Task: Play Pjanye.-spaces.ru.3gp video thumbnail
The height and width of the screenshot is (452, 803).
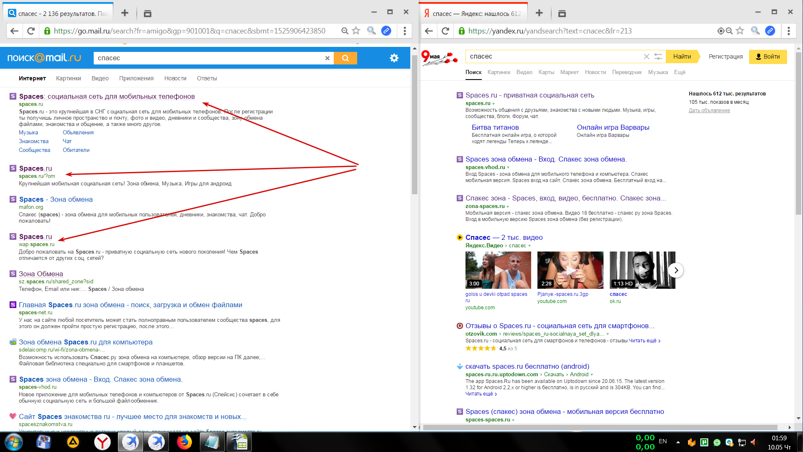Action: click(x=570, y=270)
